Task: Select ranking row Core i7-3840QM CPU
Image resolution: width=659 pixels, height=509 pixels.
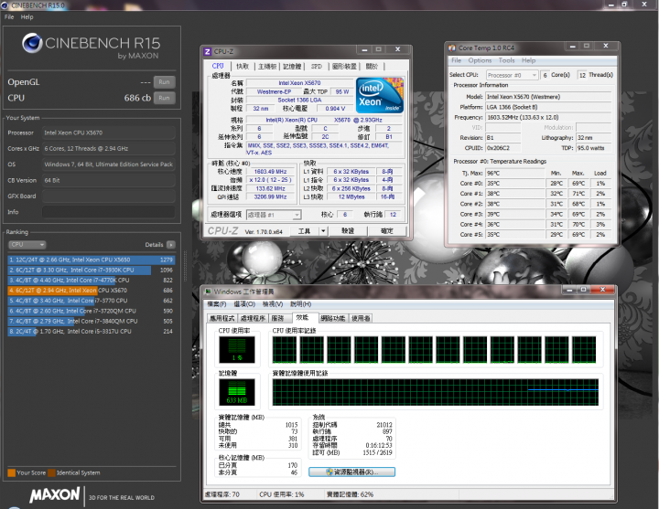Action: point(92,321)
